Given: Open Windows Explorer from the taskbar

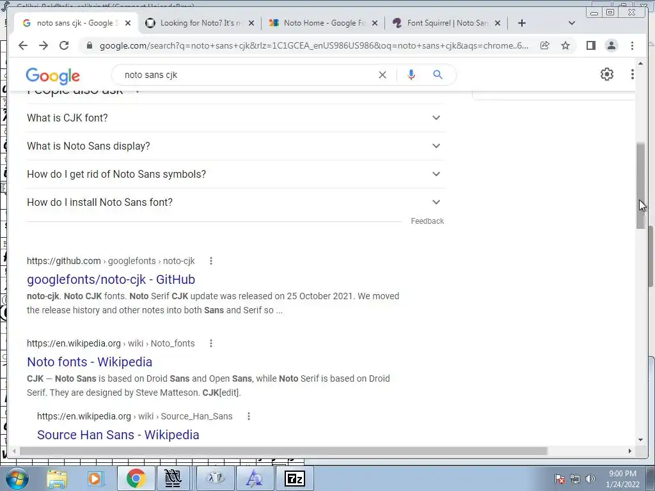Looking at the screenshot, I should (57, 478).
